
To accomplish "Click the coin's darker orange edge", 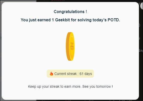I will (x=67, y=46).
